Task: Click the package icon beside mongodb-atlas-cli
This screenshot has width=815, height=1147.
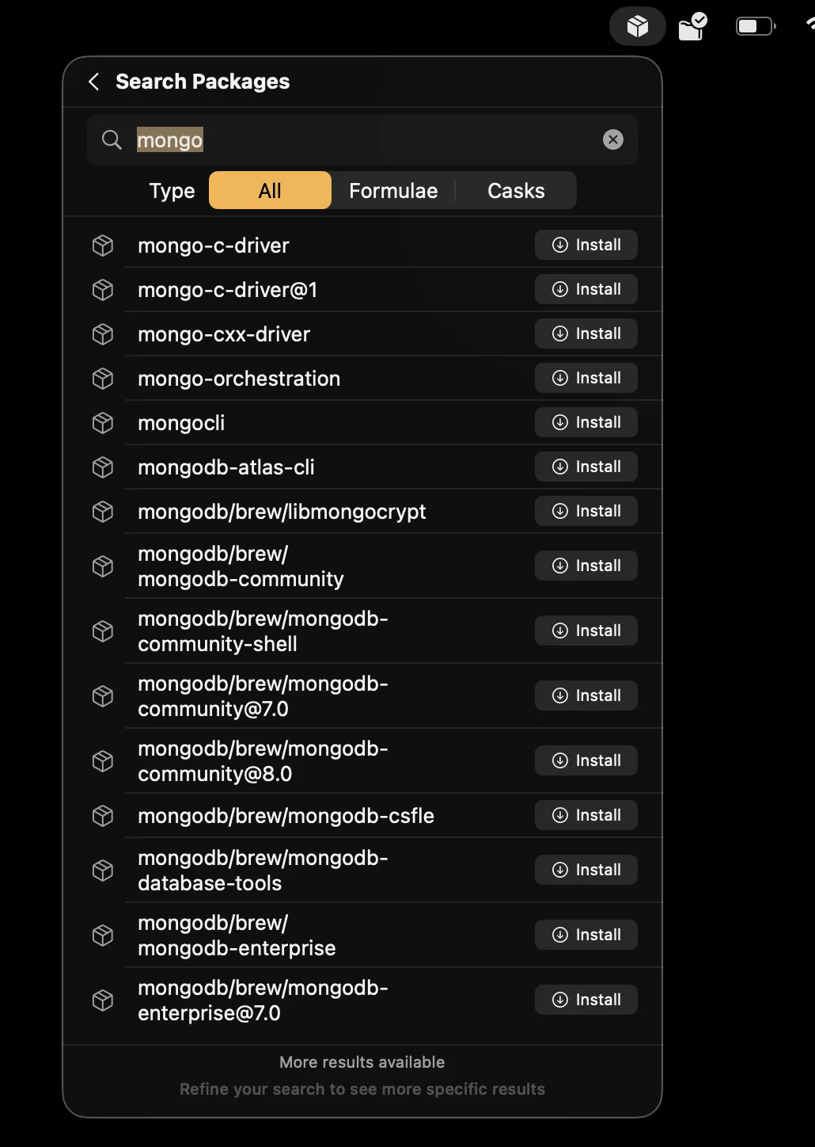Action: tap(103, 467)
